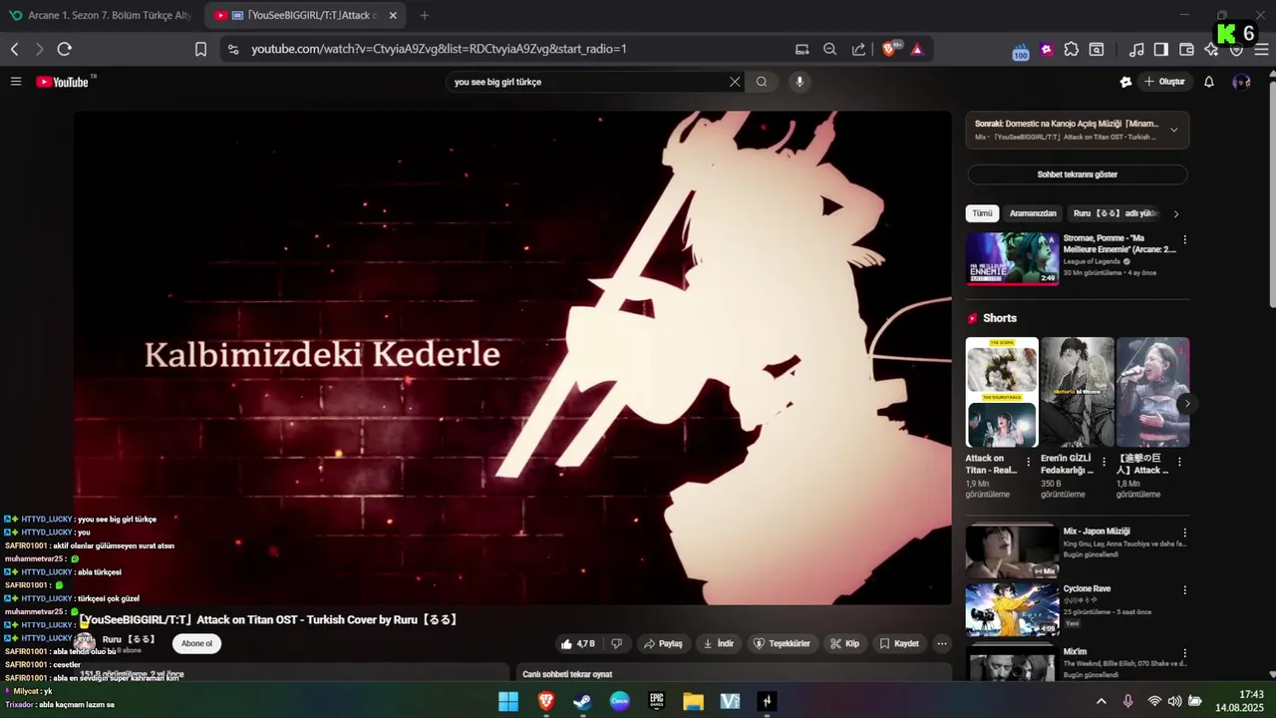Click the Teşekkürler button

click(x=782, y=644)
